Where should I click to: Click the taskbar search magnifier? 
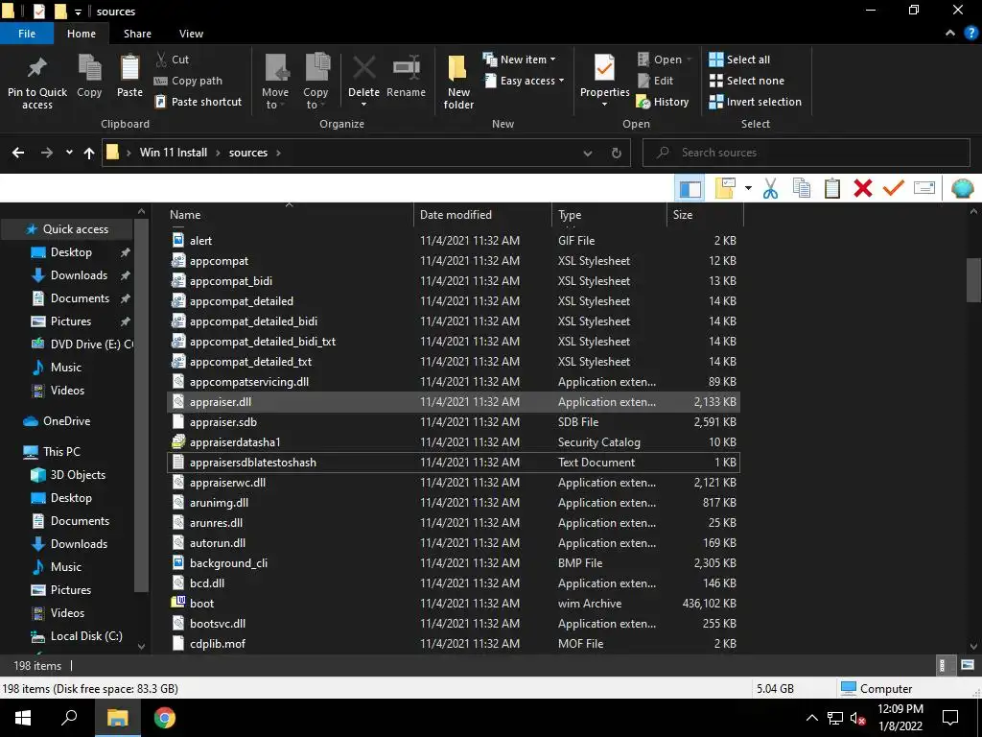69,718
